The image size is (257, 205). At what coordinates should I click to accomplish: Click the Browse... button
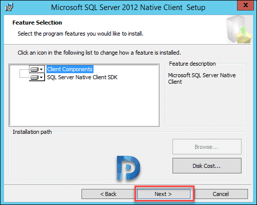click(207, 146)
